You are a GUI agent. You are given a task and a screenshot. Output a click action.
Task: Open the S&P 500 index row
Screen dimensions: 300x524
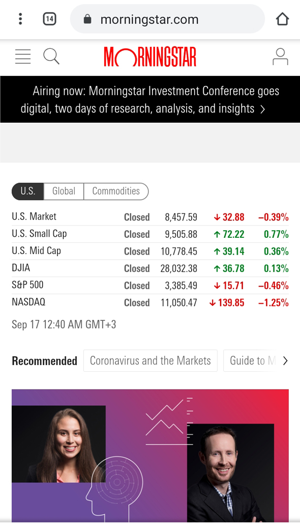click(x=150, y=285)
